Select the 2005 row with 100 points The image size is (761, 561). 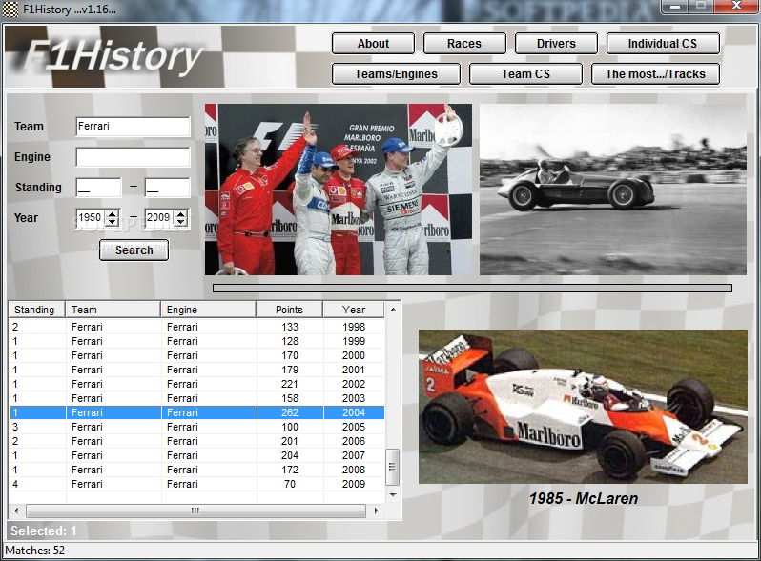pos(197,427)
